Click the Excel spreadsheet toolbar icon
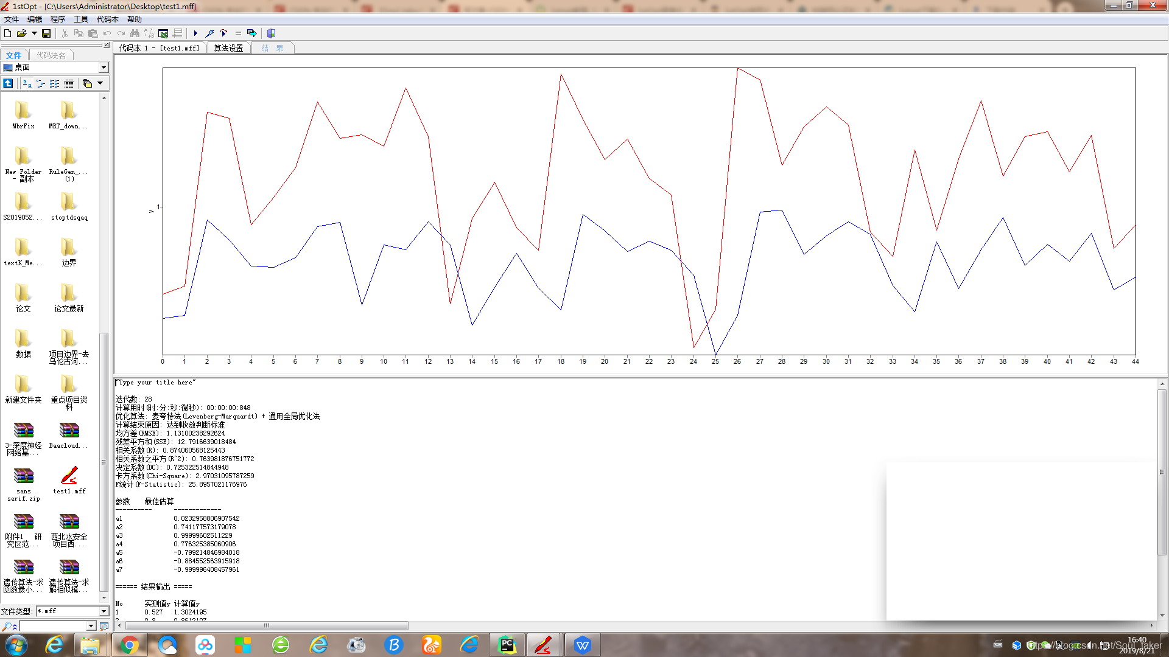This screenshot has height=657, width=1169. pos(163,33)
